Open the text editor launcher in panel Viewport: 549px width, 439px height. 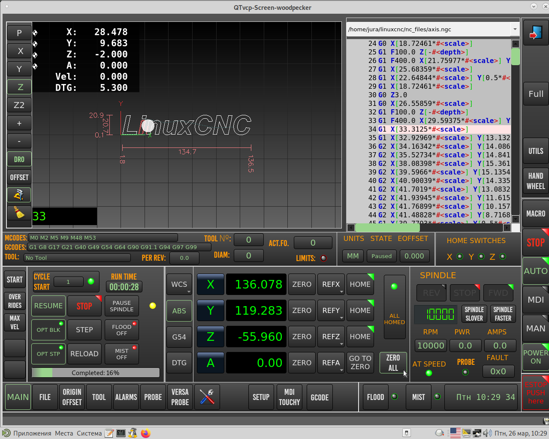(109, 433)
